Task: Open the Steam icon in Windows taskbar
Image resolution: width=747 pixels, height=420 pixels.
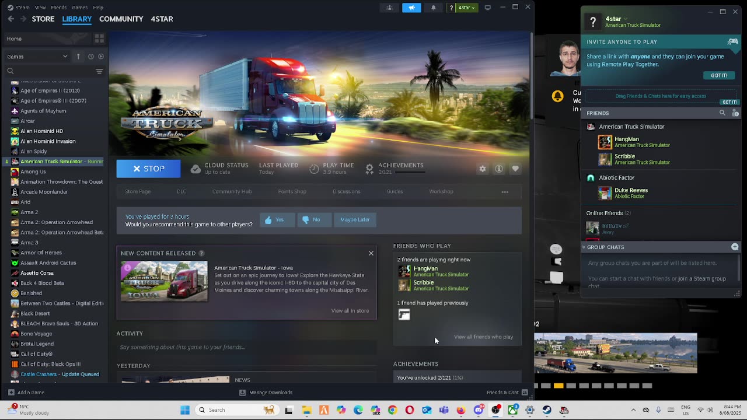Action: (x=547, y=410)
